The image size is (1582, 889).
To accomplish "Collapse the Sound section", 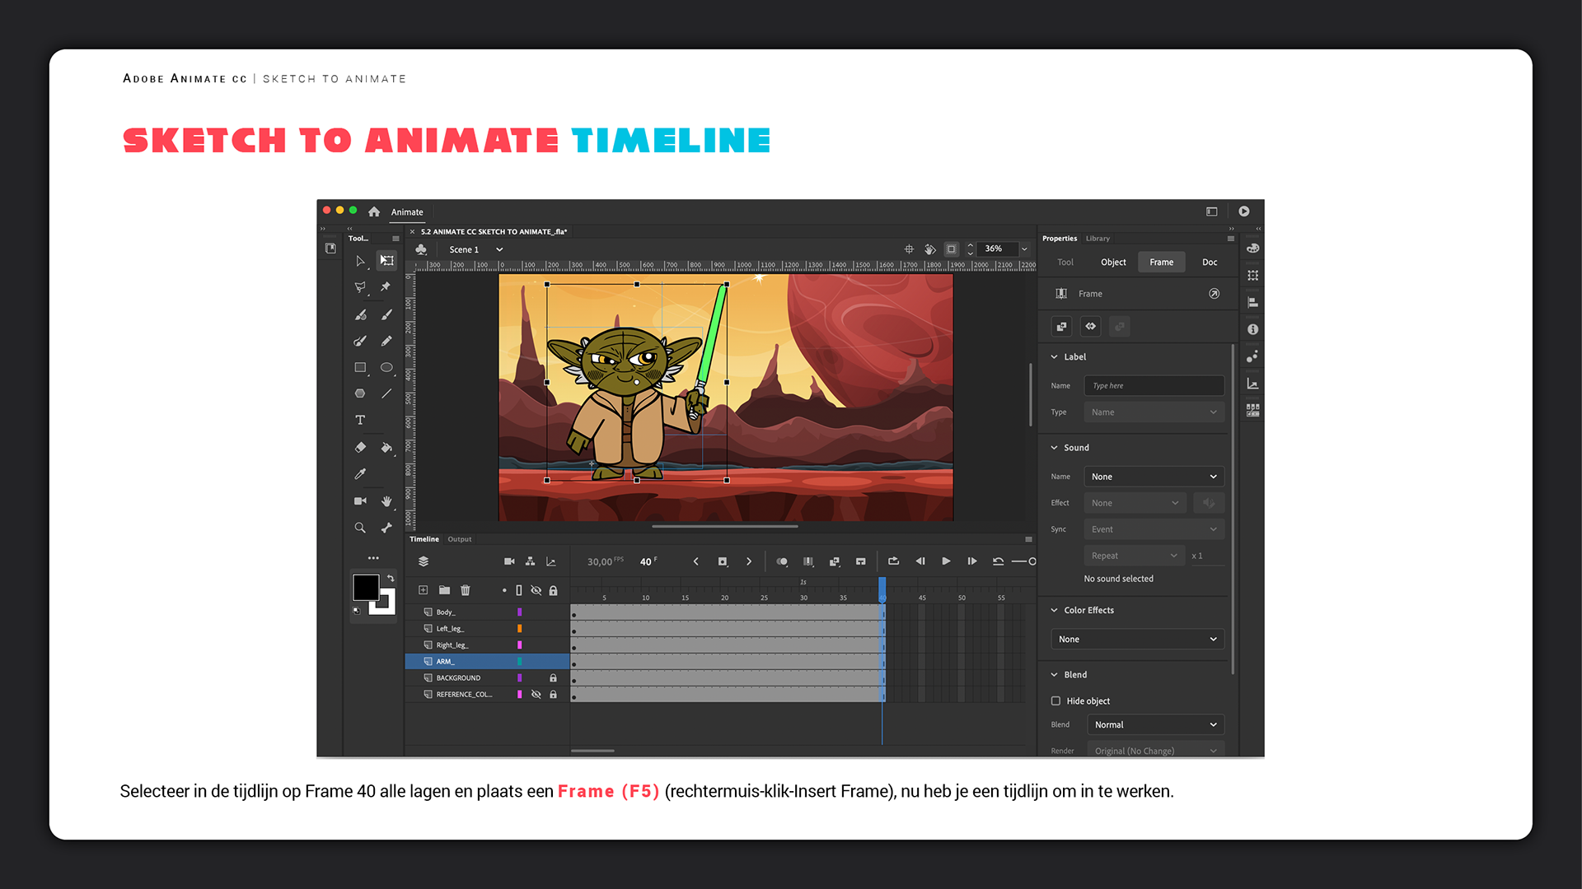I will click(1054, 448).
